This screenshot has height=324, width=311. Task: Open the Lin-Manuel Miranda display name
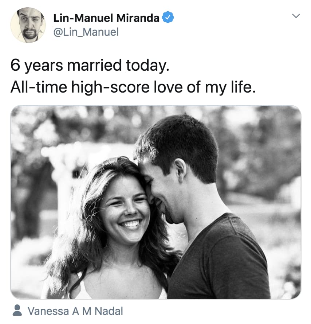point(106,18)
